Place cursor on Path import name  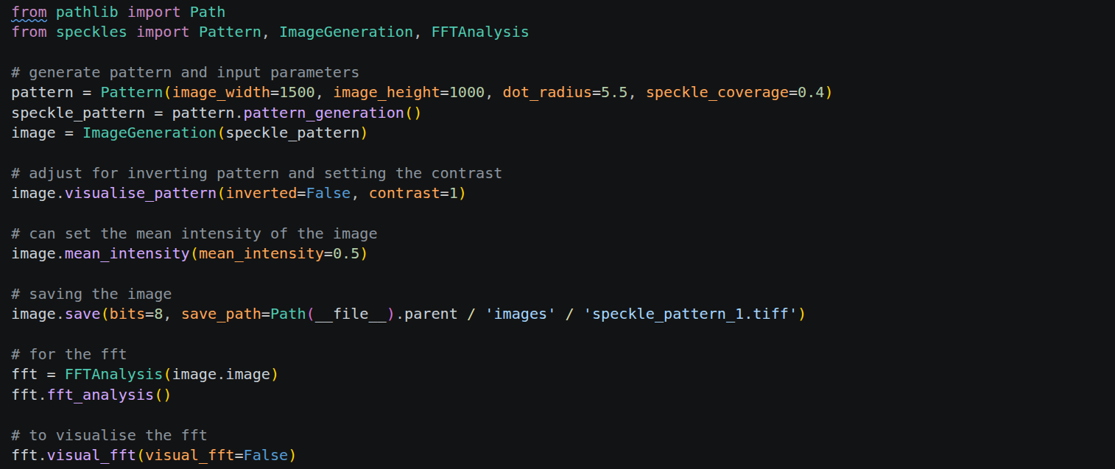(x=208, y=13)
